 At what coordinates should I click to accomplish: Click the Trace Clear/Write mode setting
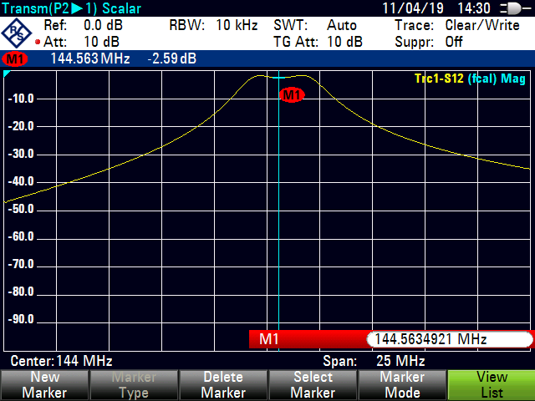click(x=460, y=25)
